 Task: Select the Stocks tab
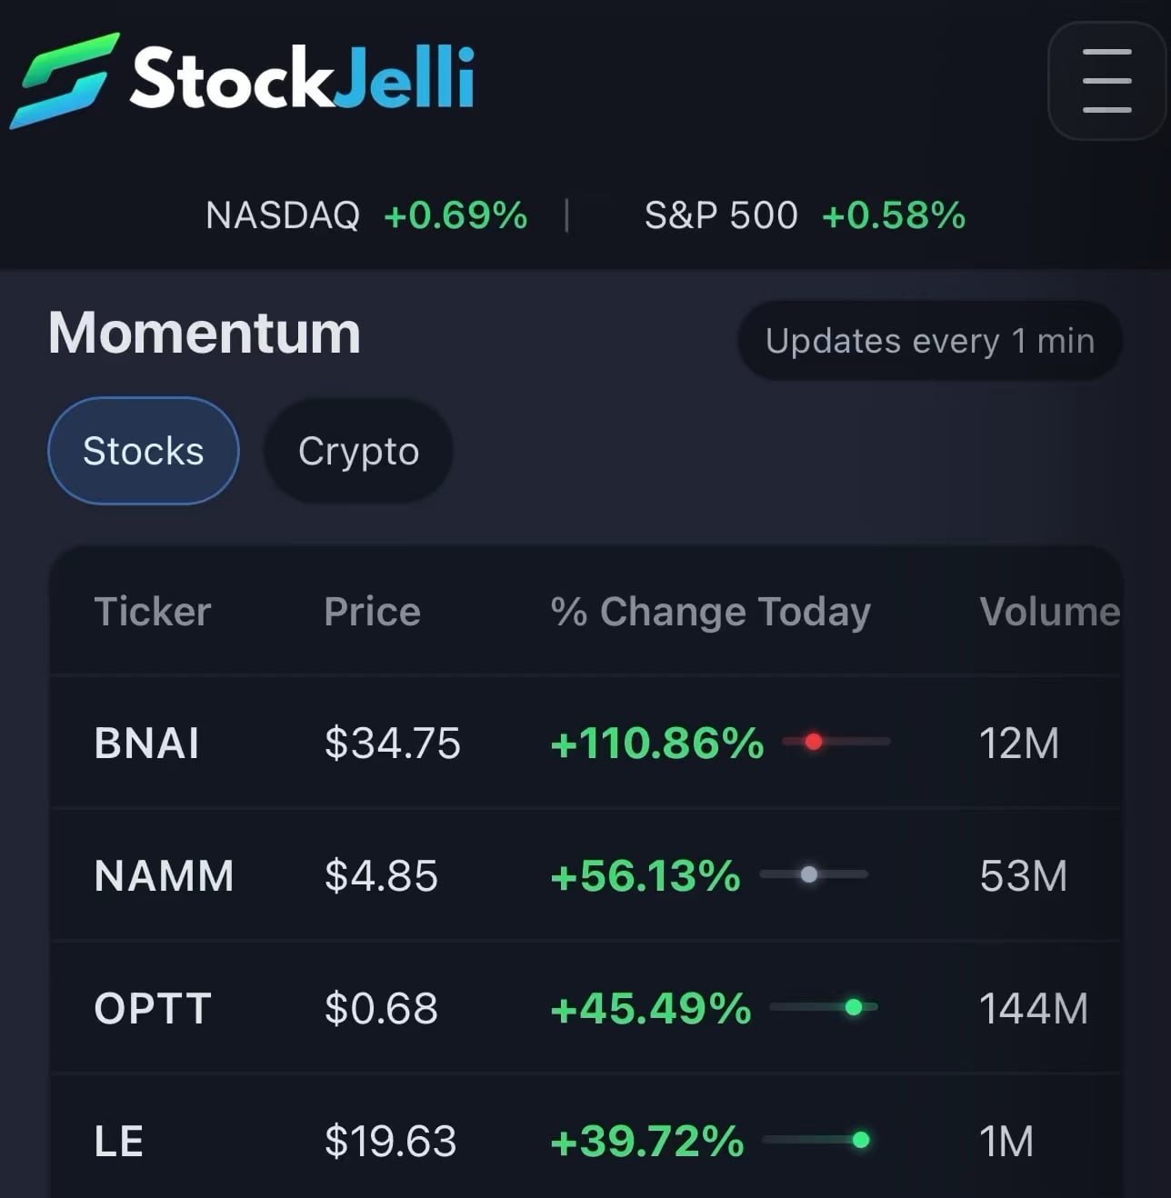(144, 451)
